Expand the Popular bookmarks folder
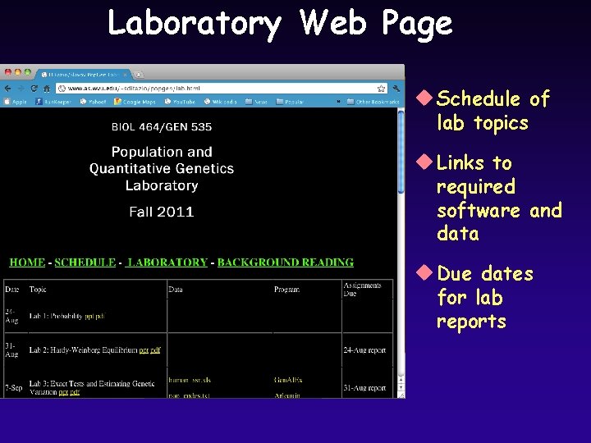Image resolution: width=591 pixels, height=443 pixels. (290, 102)
